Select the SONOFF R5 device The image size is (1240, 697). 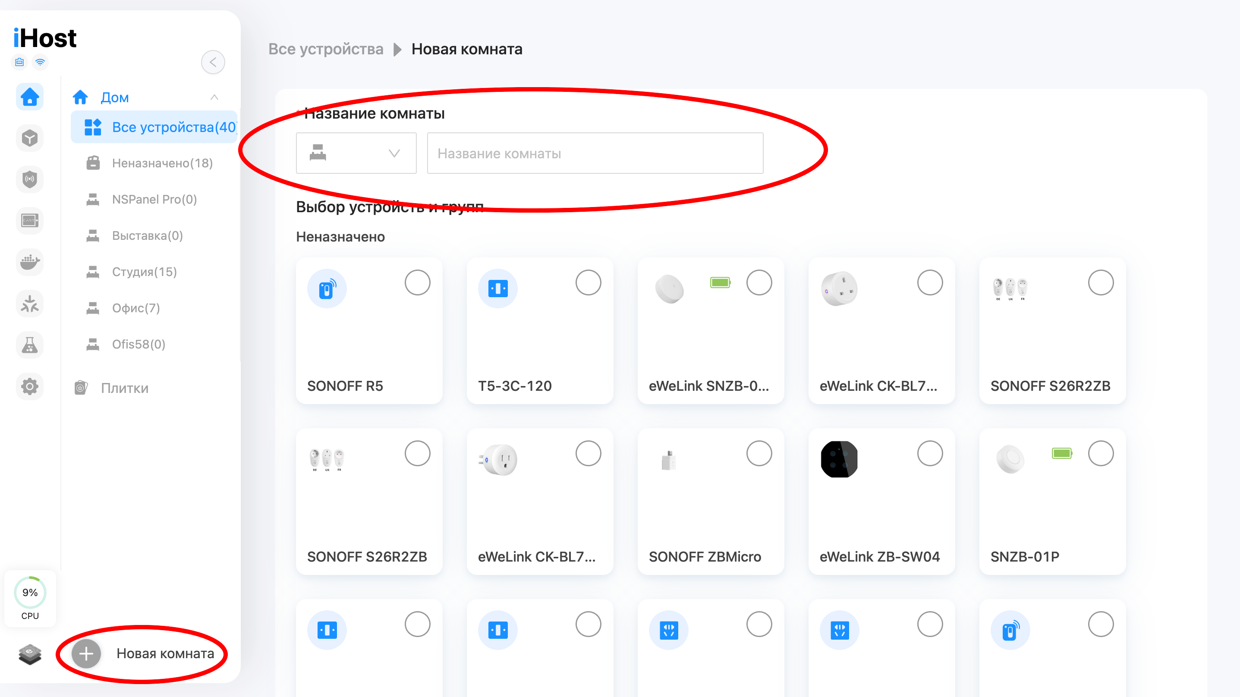417,283
